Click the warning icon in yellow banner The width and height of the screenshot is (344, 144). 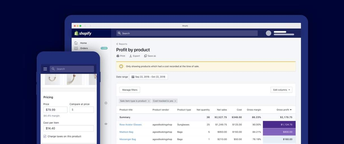pos(121,66)
